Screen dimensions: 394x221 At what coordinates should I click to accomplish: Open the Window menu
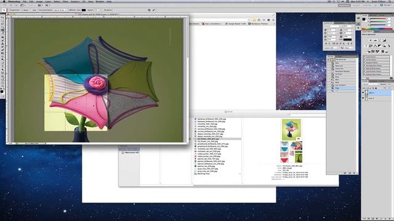tap(100, 1)
